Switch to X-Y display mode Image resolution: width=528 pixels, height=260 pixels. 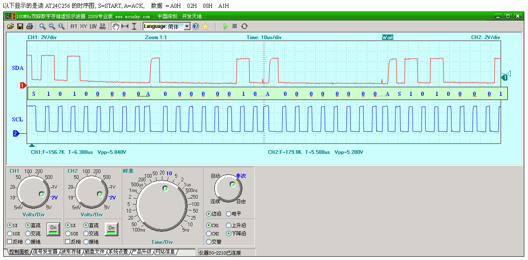tap(83, 26)
